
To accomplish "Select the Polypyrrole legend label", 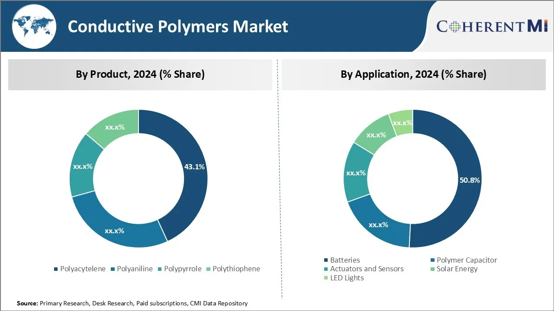I will click(183, 269).
